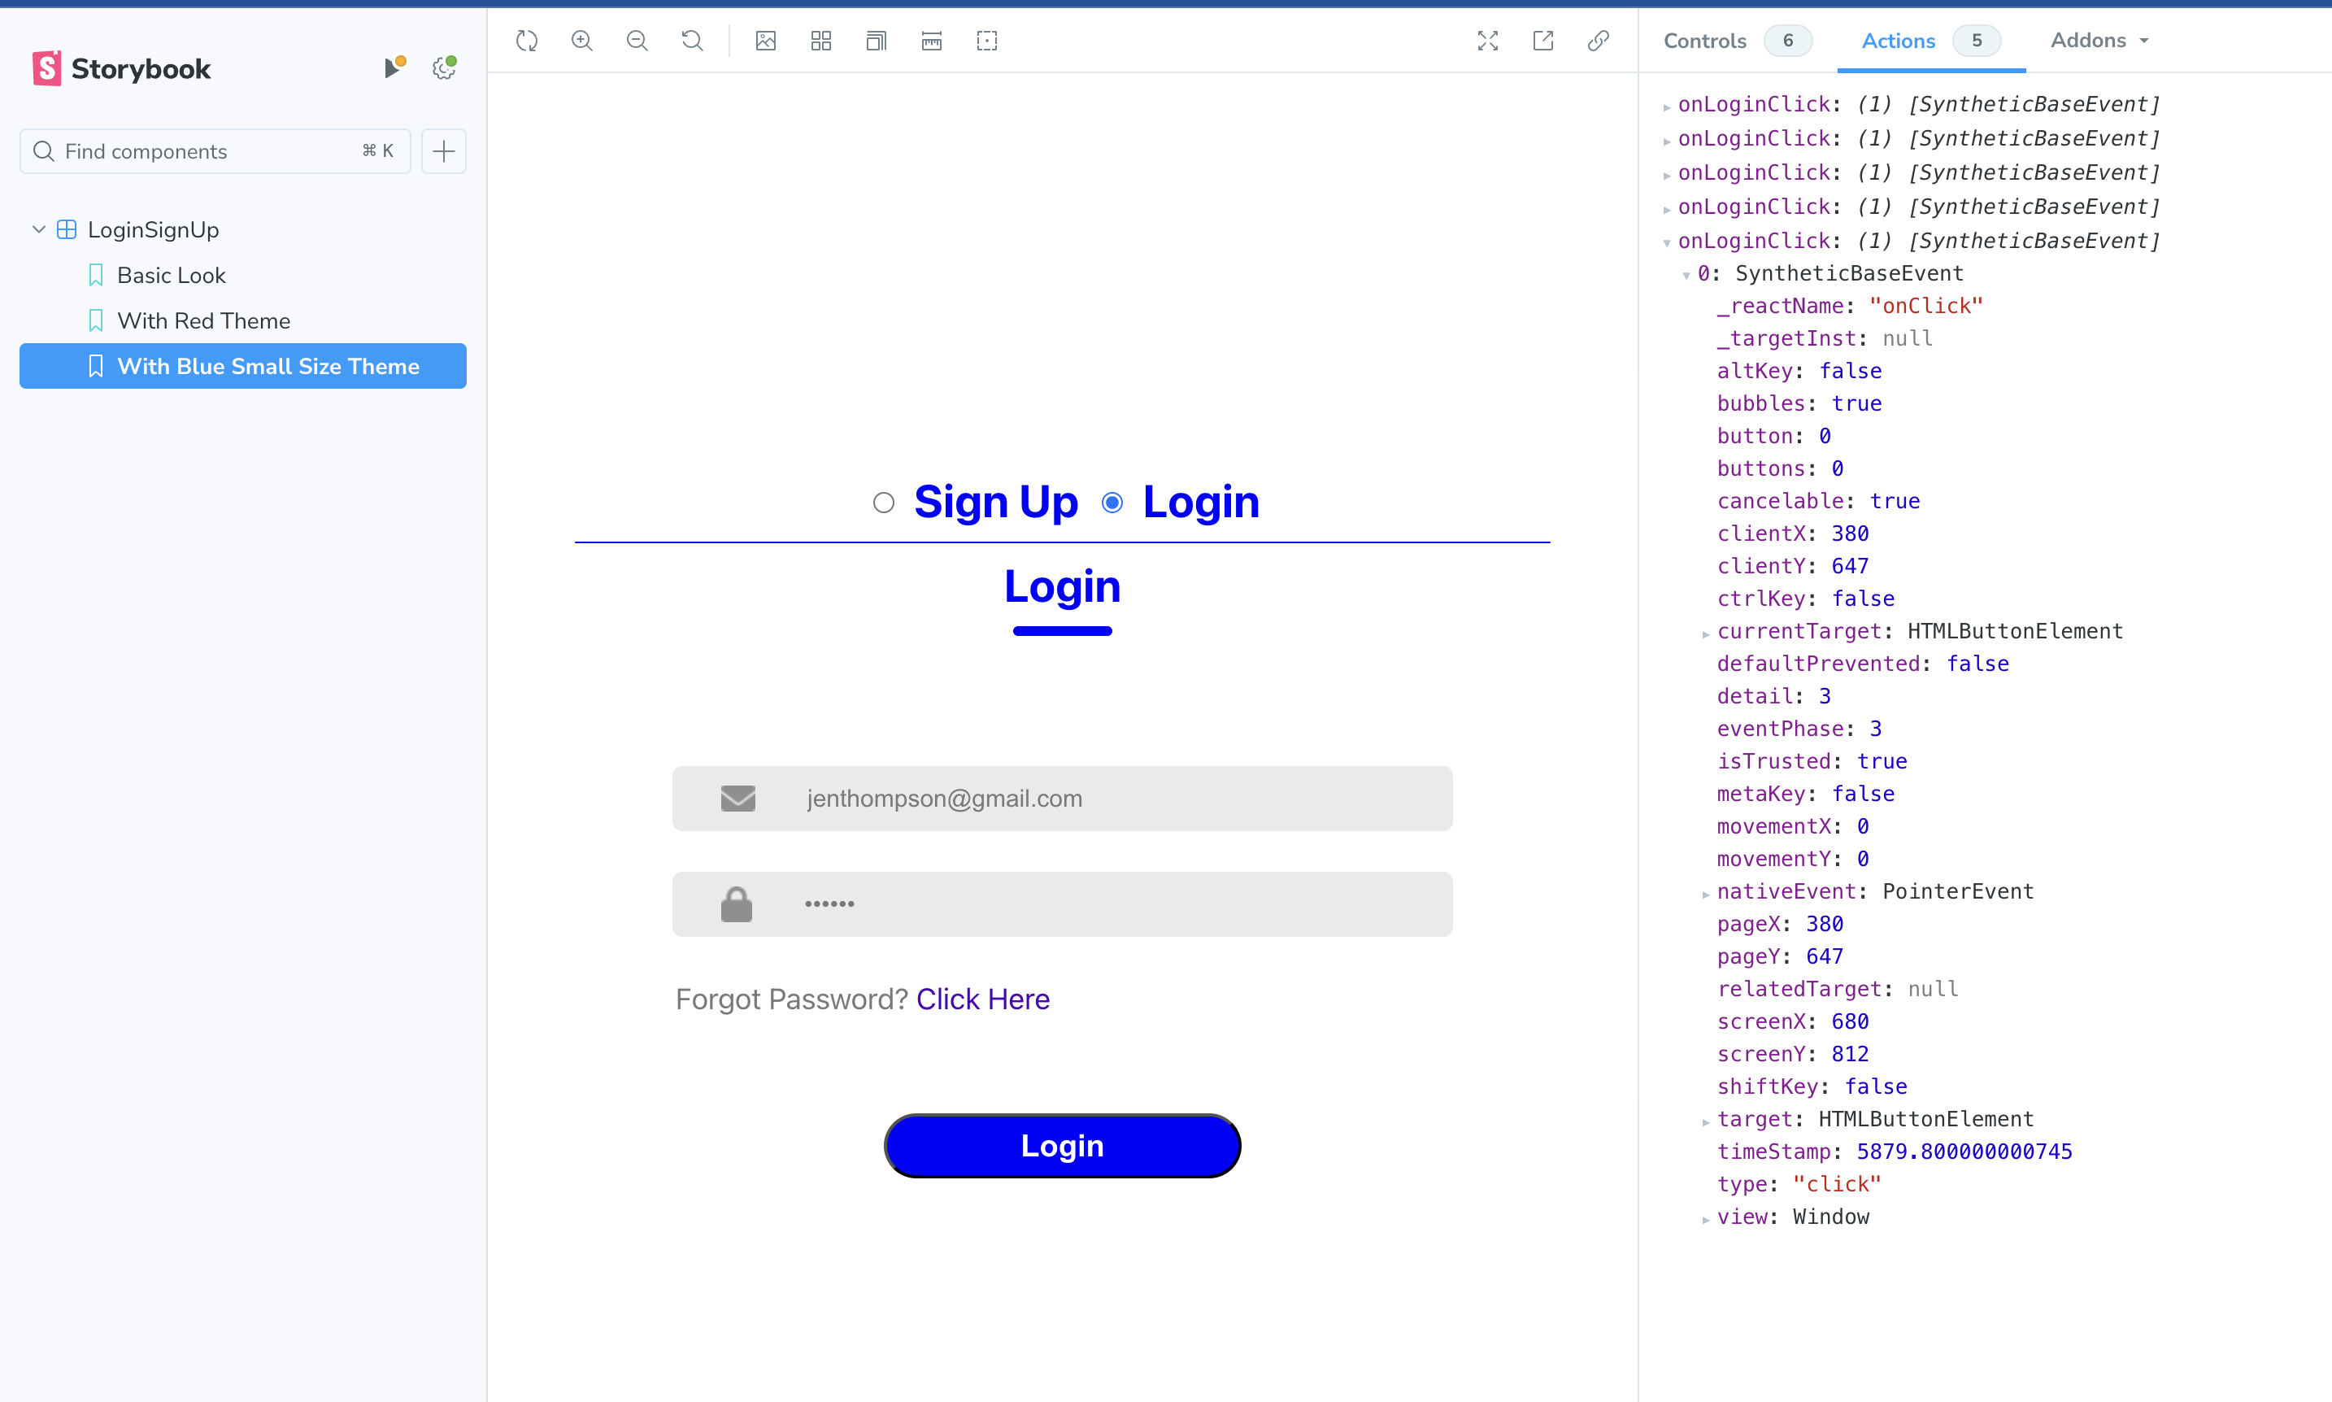Open the Addons dropdown
Screen dimensions: 2332x1402
point(2098,41)
